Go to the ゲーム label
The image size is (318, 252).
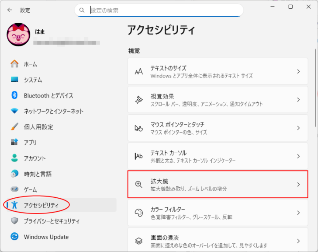[31, 190]
